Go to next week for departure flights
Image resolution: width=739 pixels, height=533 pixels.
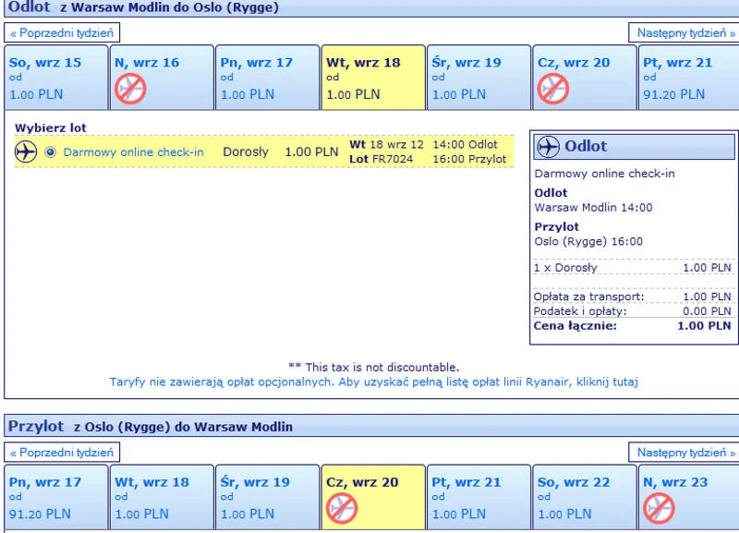(685, 33)
